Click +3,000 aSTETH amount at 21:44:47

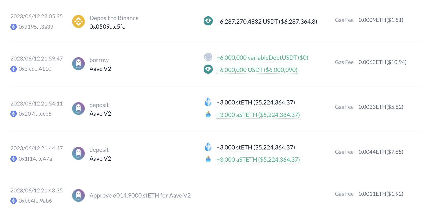tap(258, 160)
